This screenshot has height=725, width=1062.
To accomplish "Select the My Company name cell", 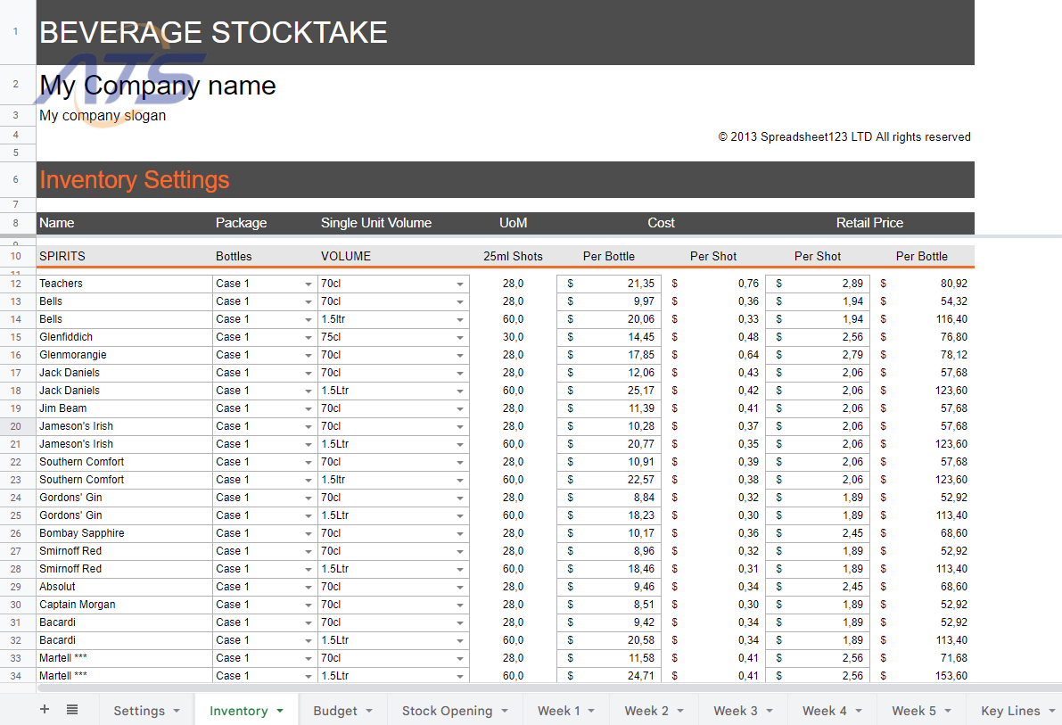I will (158, 86).
